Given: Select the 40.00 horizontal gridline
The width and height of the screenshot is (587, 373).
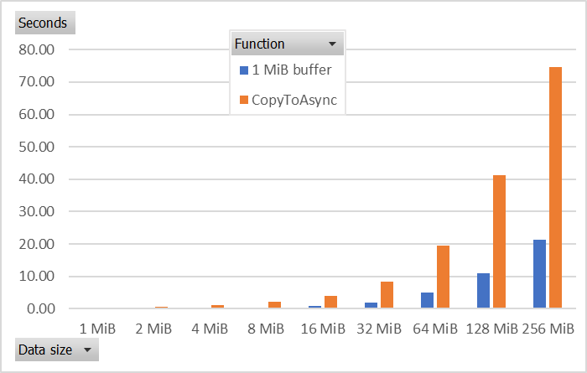Looking at the screenshot, I should [322, 179].
